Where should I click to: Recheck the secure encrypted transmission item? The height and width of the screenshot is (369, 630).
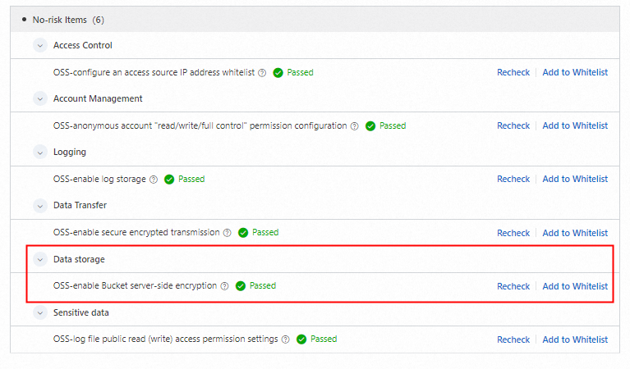tap(513, 233)
